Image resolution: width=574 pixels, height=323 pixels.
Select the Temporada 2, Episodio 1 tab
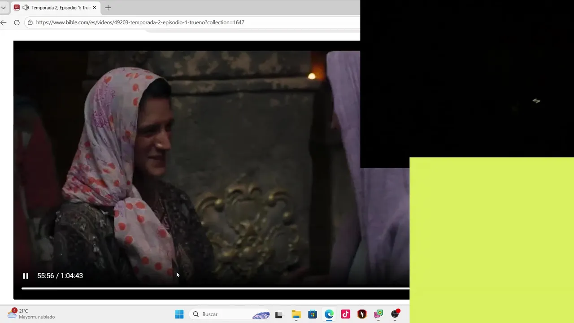56,8
